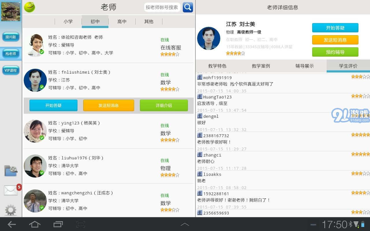The height and width of the screenshot is (231, 370).
Task: Tap the screenshot capture icon
Action: pos(81,224)
